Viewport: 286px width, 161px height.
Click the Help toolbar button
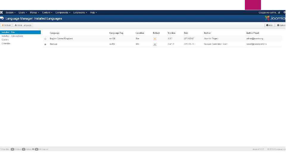click(x=269, y=25)
